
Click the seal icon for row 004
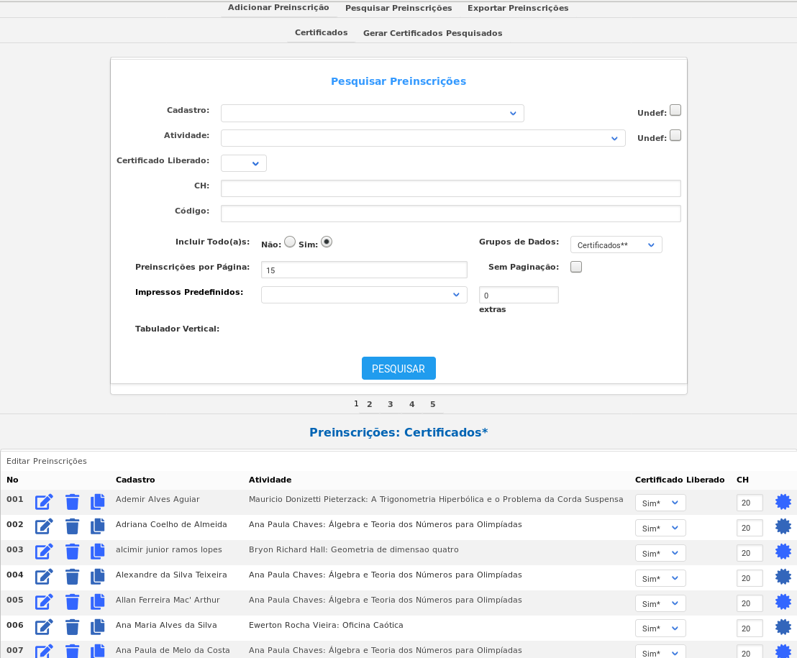coord(783,577)
